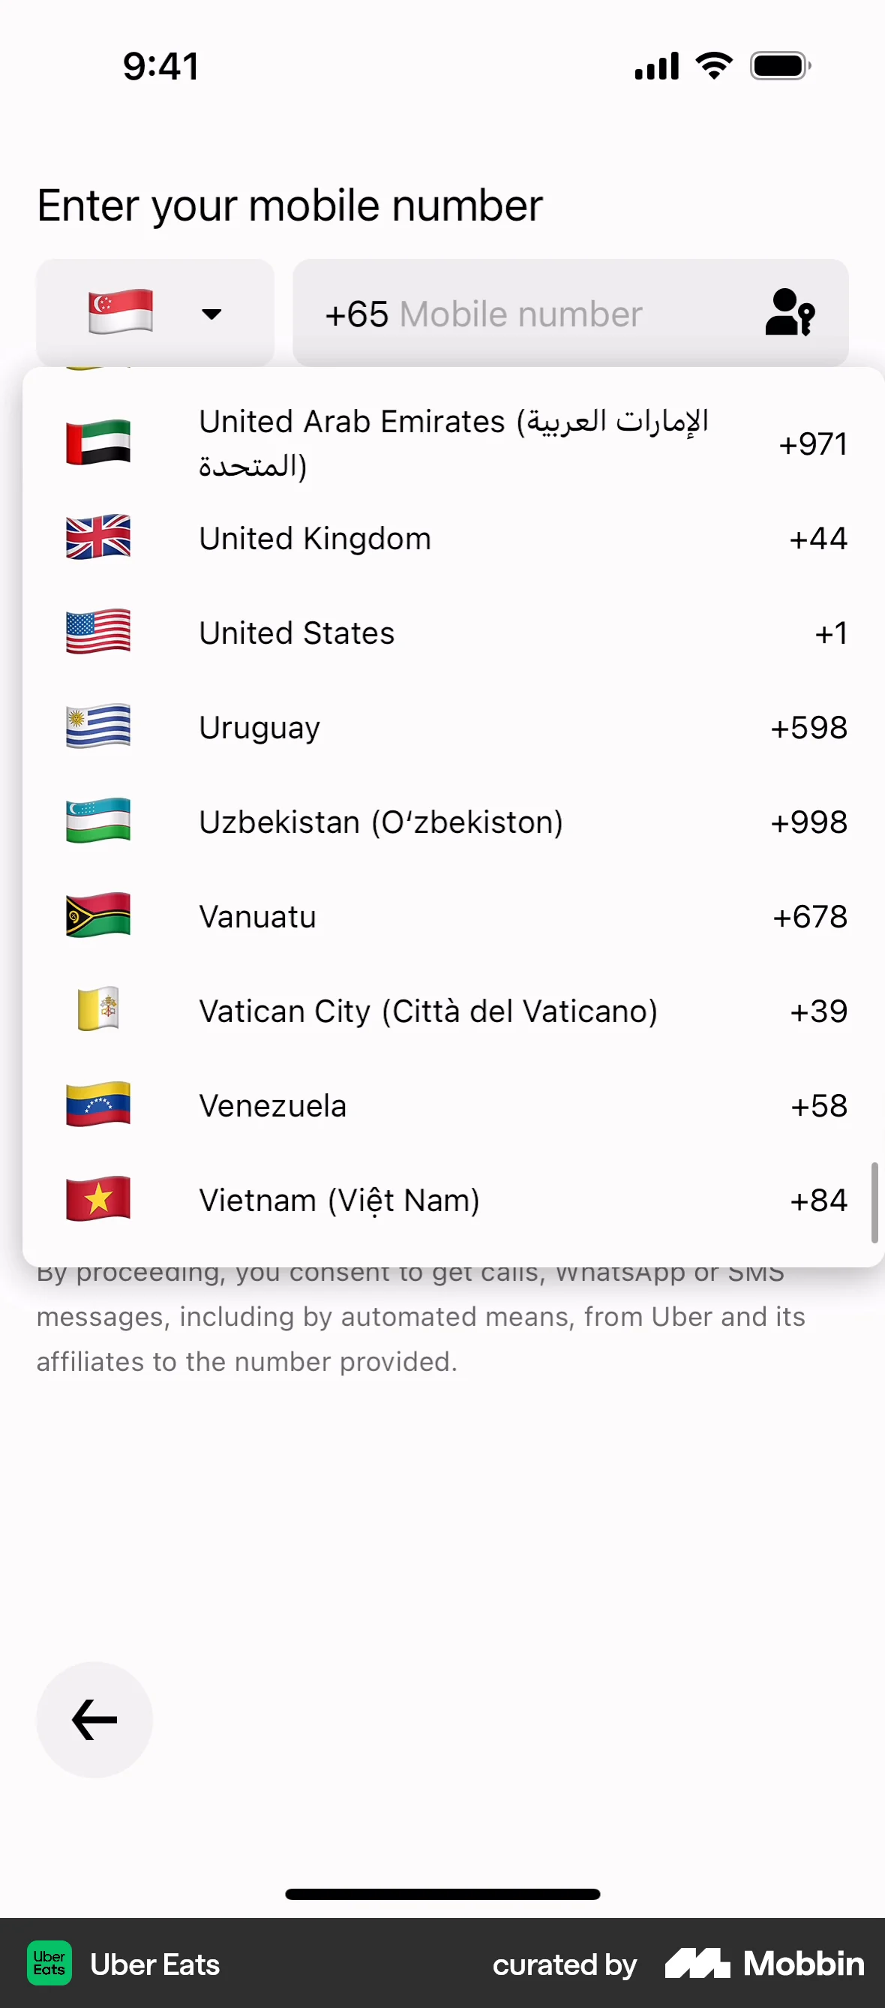Screen dimensions: 885x2008
Task: Tap the back arrow button
Action: click(94, 1720)
